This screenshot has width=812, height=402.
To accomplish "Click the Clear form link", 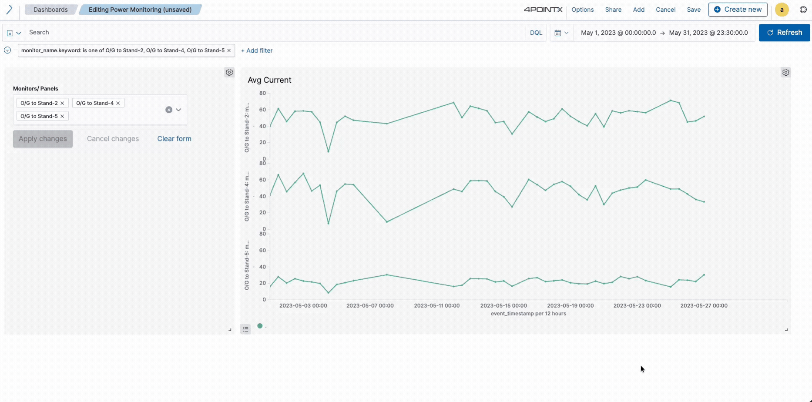I will coord(174,138).
